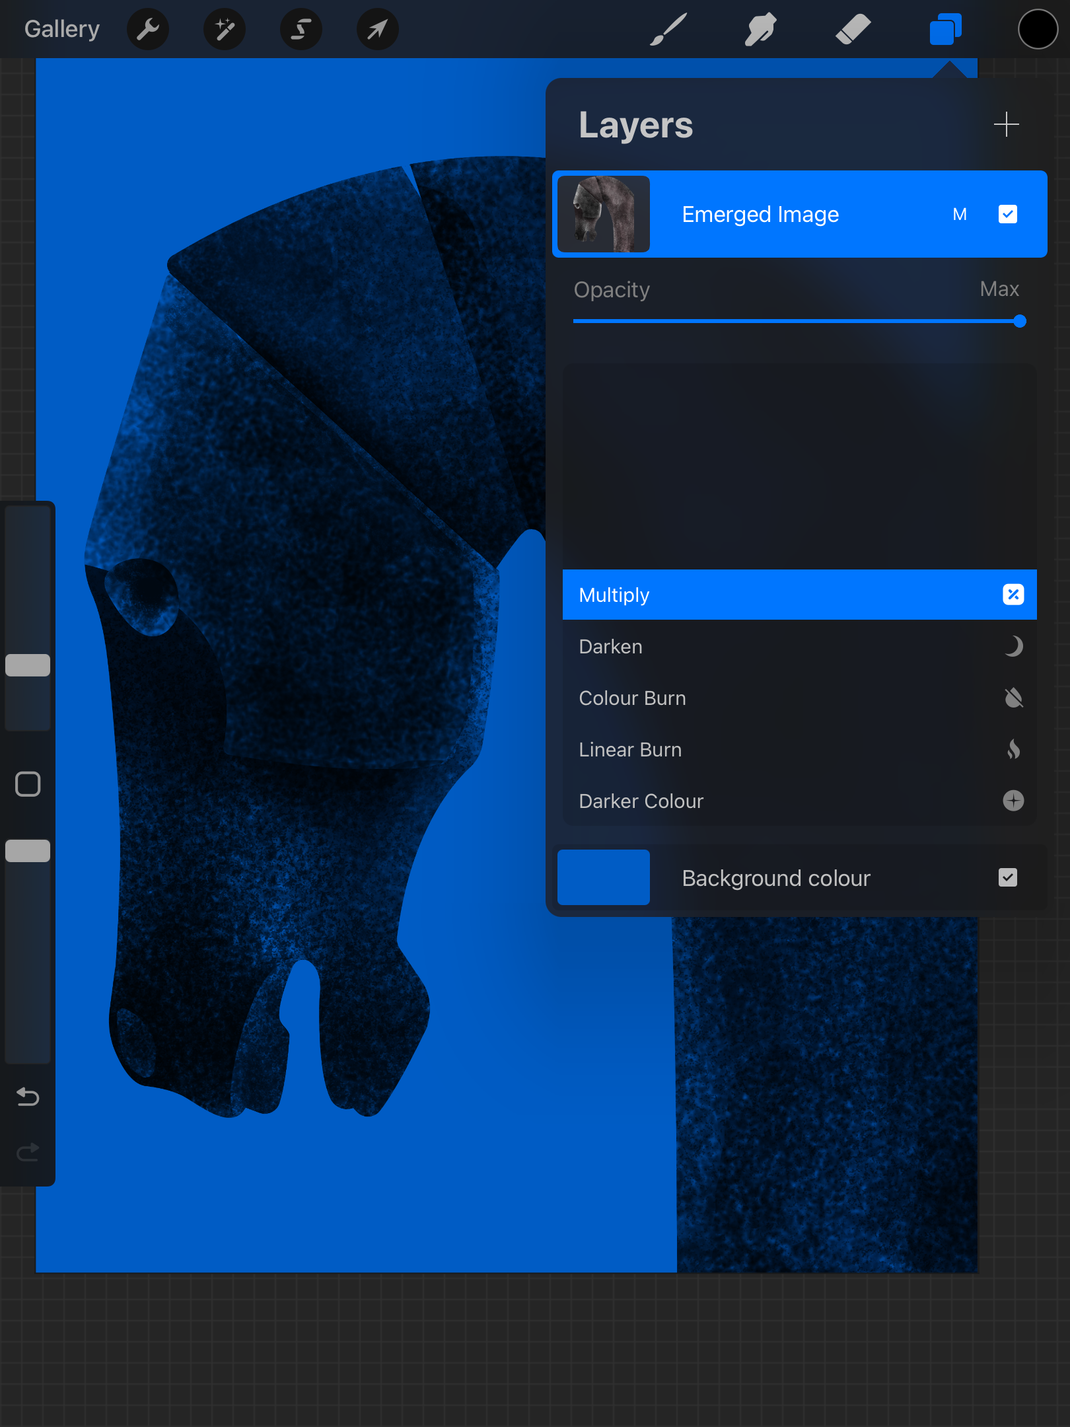Add a new layer with plus
Screen dimensions: 1070x1427
(x=1006, y=124)
